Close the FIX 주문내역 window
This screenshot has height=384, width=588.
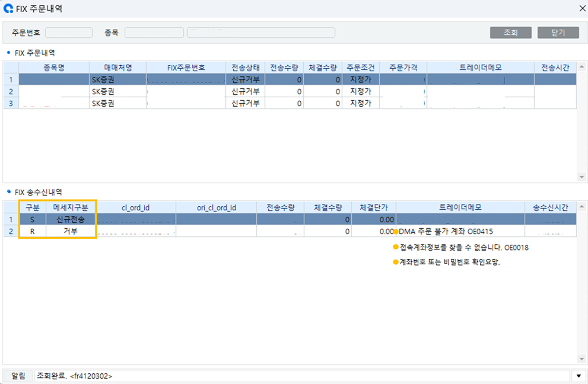tap(582, 8)
